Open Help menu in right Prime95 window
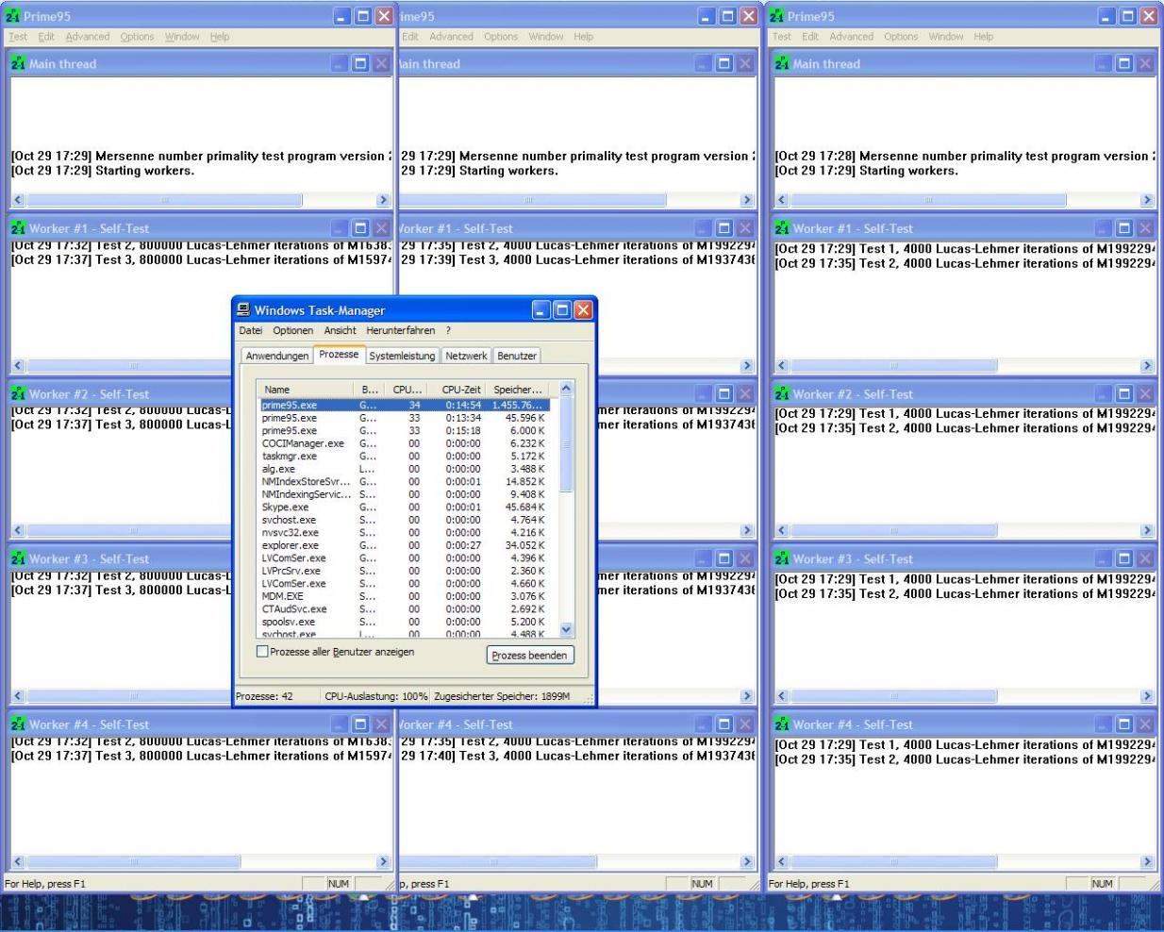The height and width of the screenshot is (932, 1164). pos(984,37)
